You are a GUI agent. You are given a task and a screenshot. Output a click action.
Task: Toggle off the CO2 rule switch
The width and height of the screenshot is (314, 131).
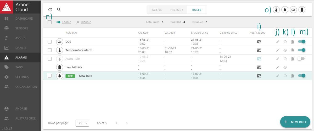[302, 42]
